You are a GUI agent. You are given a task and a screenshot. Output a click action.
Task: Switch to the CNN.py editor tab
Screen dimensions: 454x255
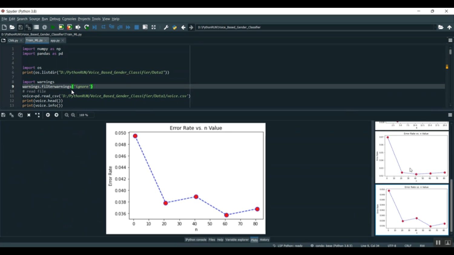coord(13,40)
